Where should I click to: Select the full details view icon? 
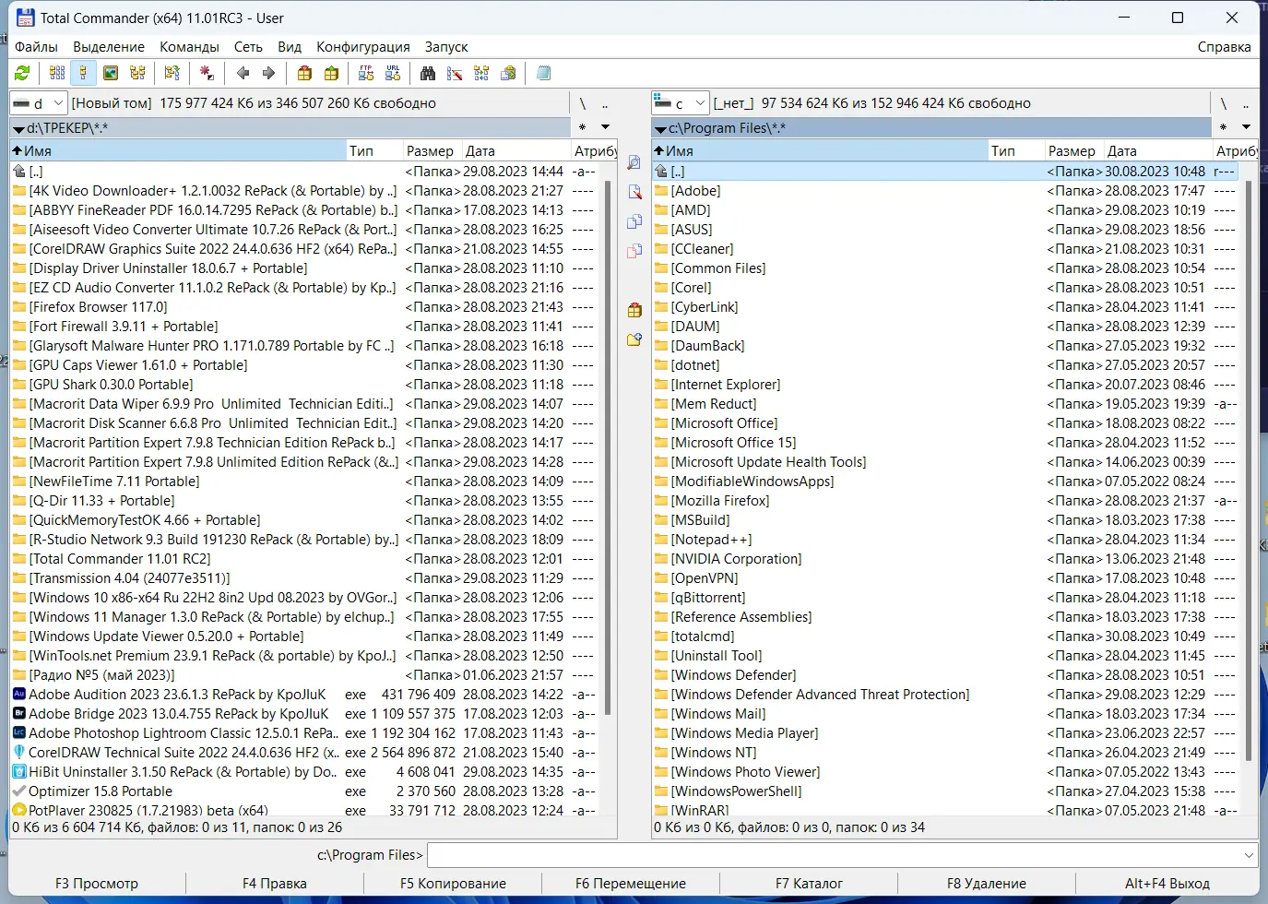pos(83,73)
